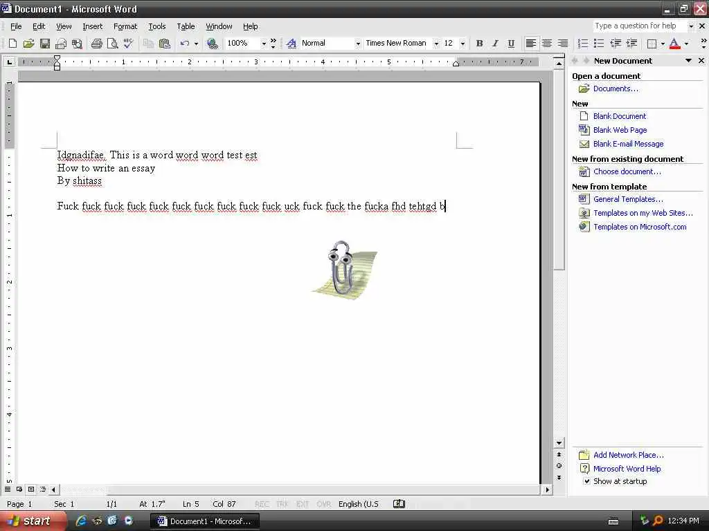Image resolution: width=709 pixels, height=531 pixels.
Task: Open the Zoom 100% dropdown
Action: tap(264, 44)
